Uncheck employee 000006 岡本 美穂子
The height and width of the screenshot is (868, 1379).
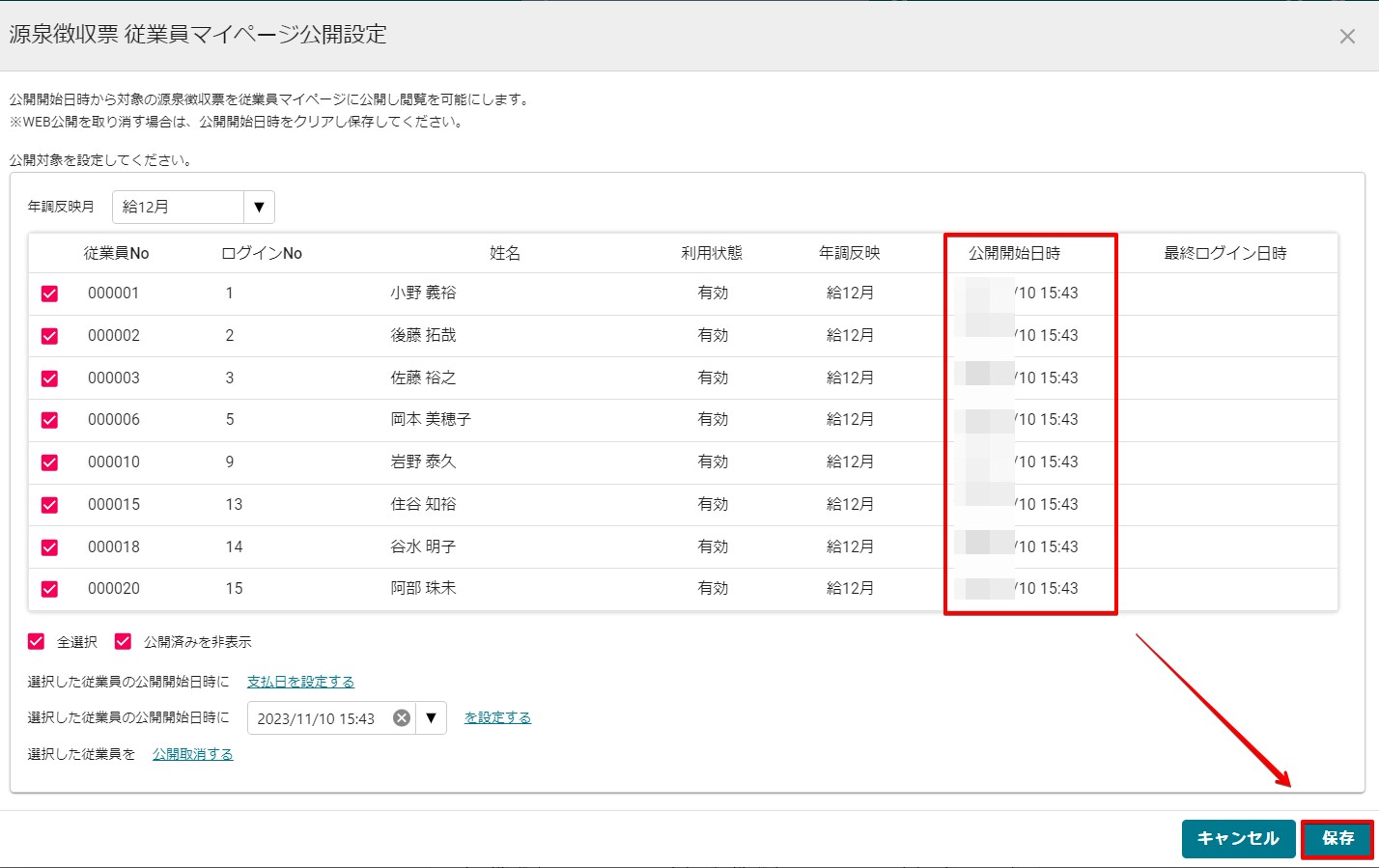pos(49,420)
